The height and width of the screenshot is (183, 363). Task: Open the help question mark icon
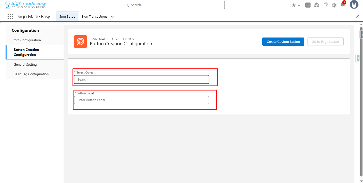(326, 5)
